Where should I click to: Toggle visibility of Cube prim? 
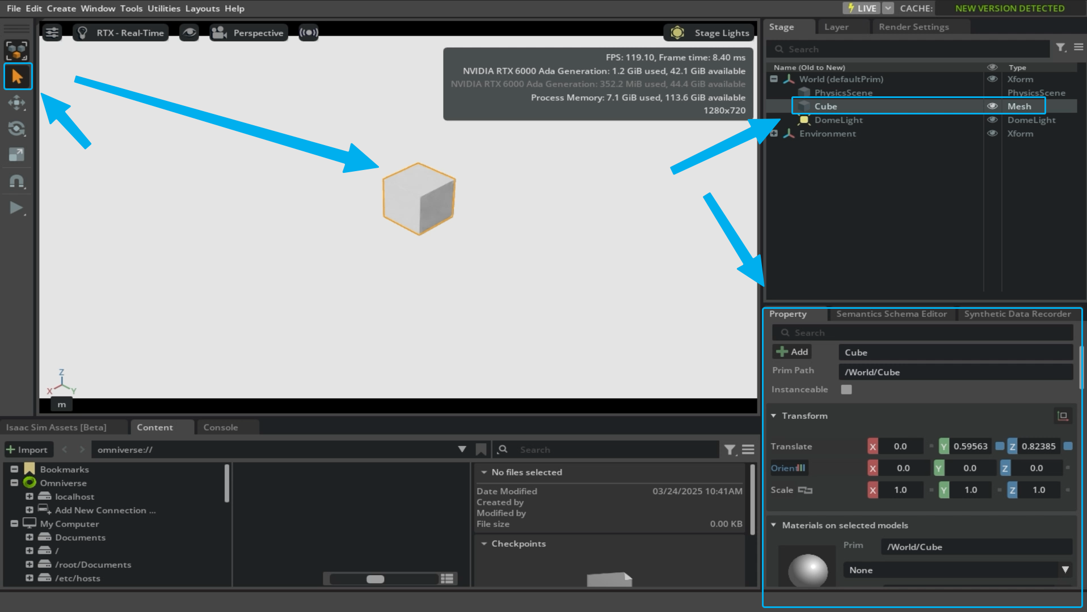(x=992, y=107)
